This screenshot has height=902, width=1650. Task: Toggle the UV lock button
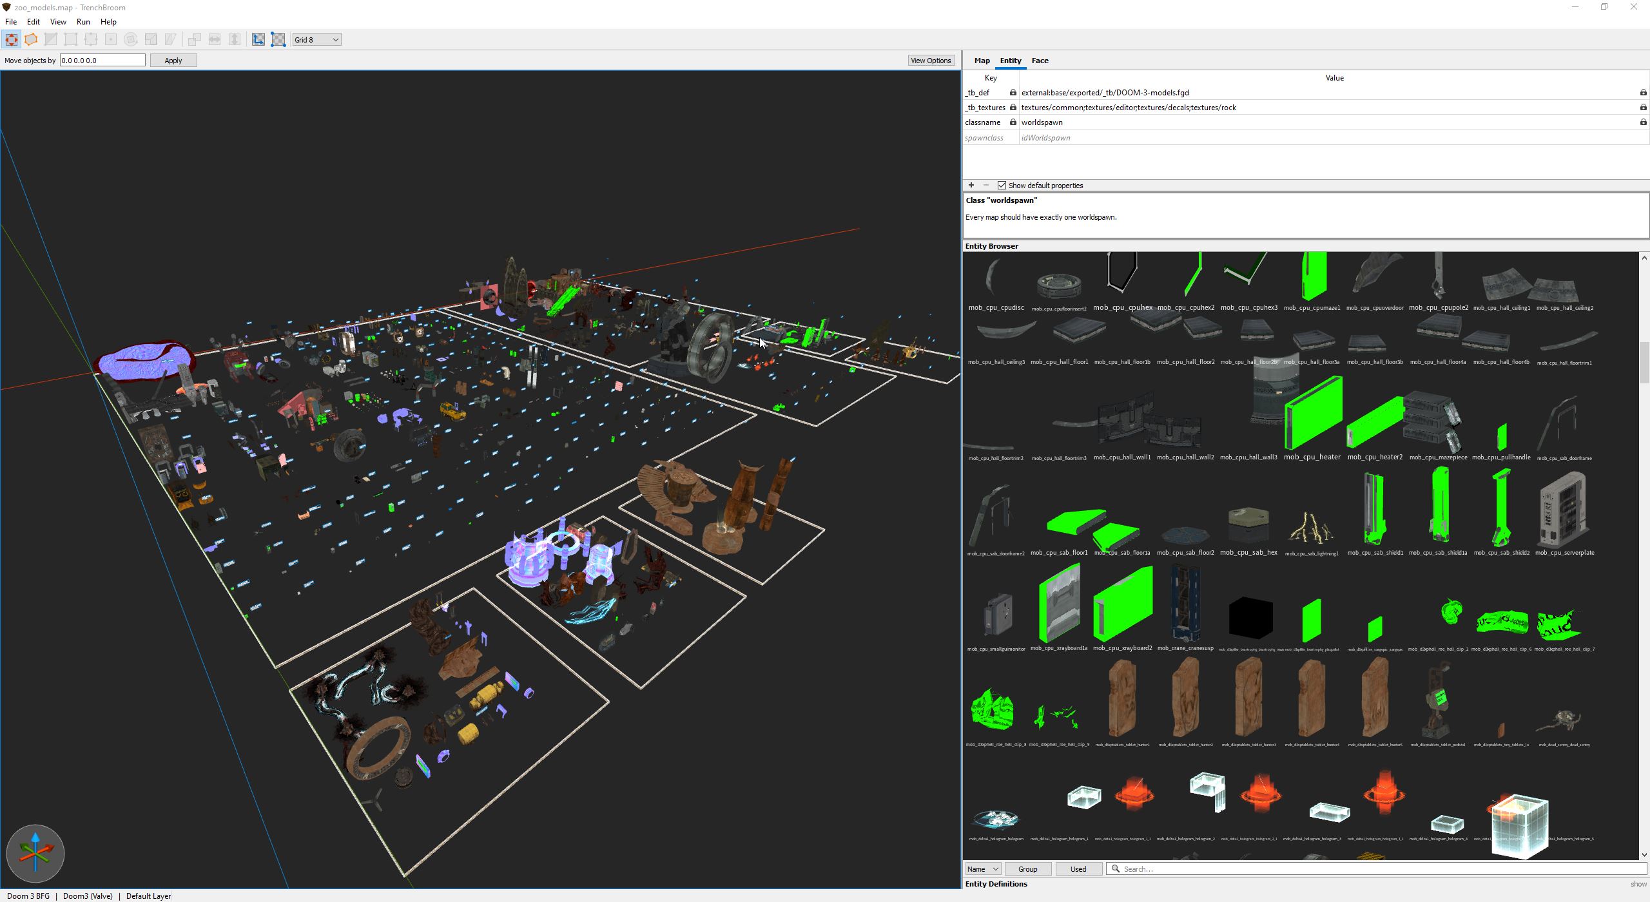pyautogui.click(x=278, y=40)
